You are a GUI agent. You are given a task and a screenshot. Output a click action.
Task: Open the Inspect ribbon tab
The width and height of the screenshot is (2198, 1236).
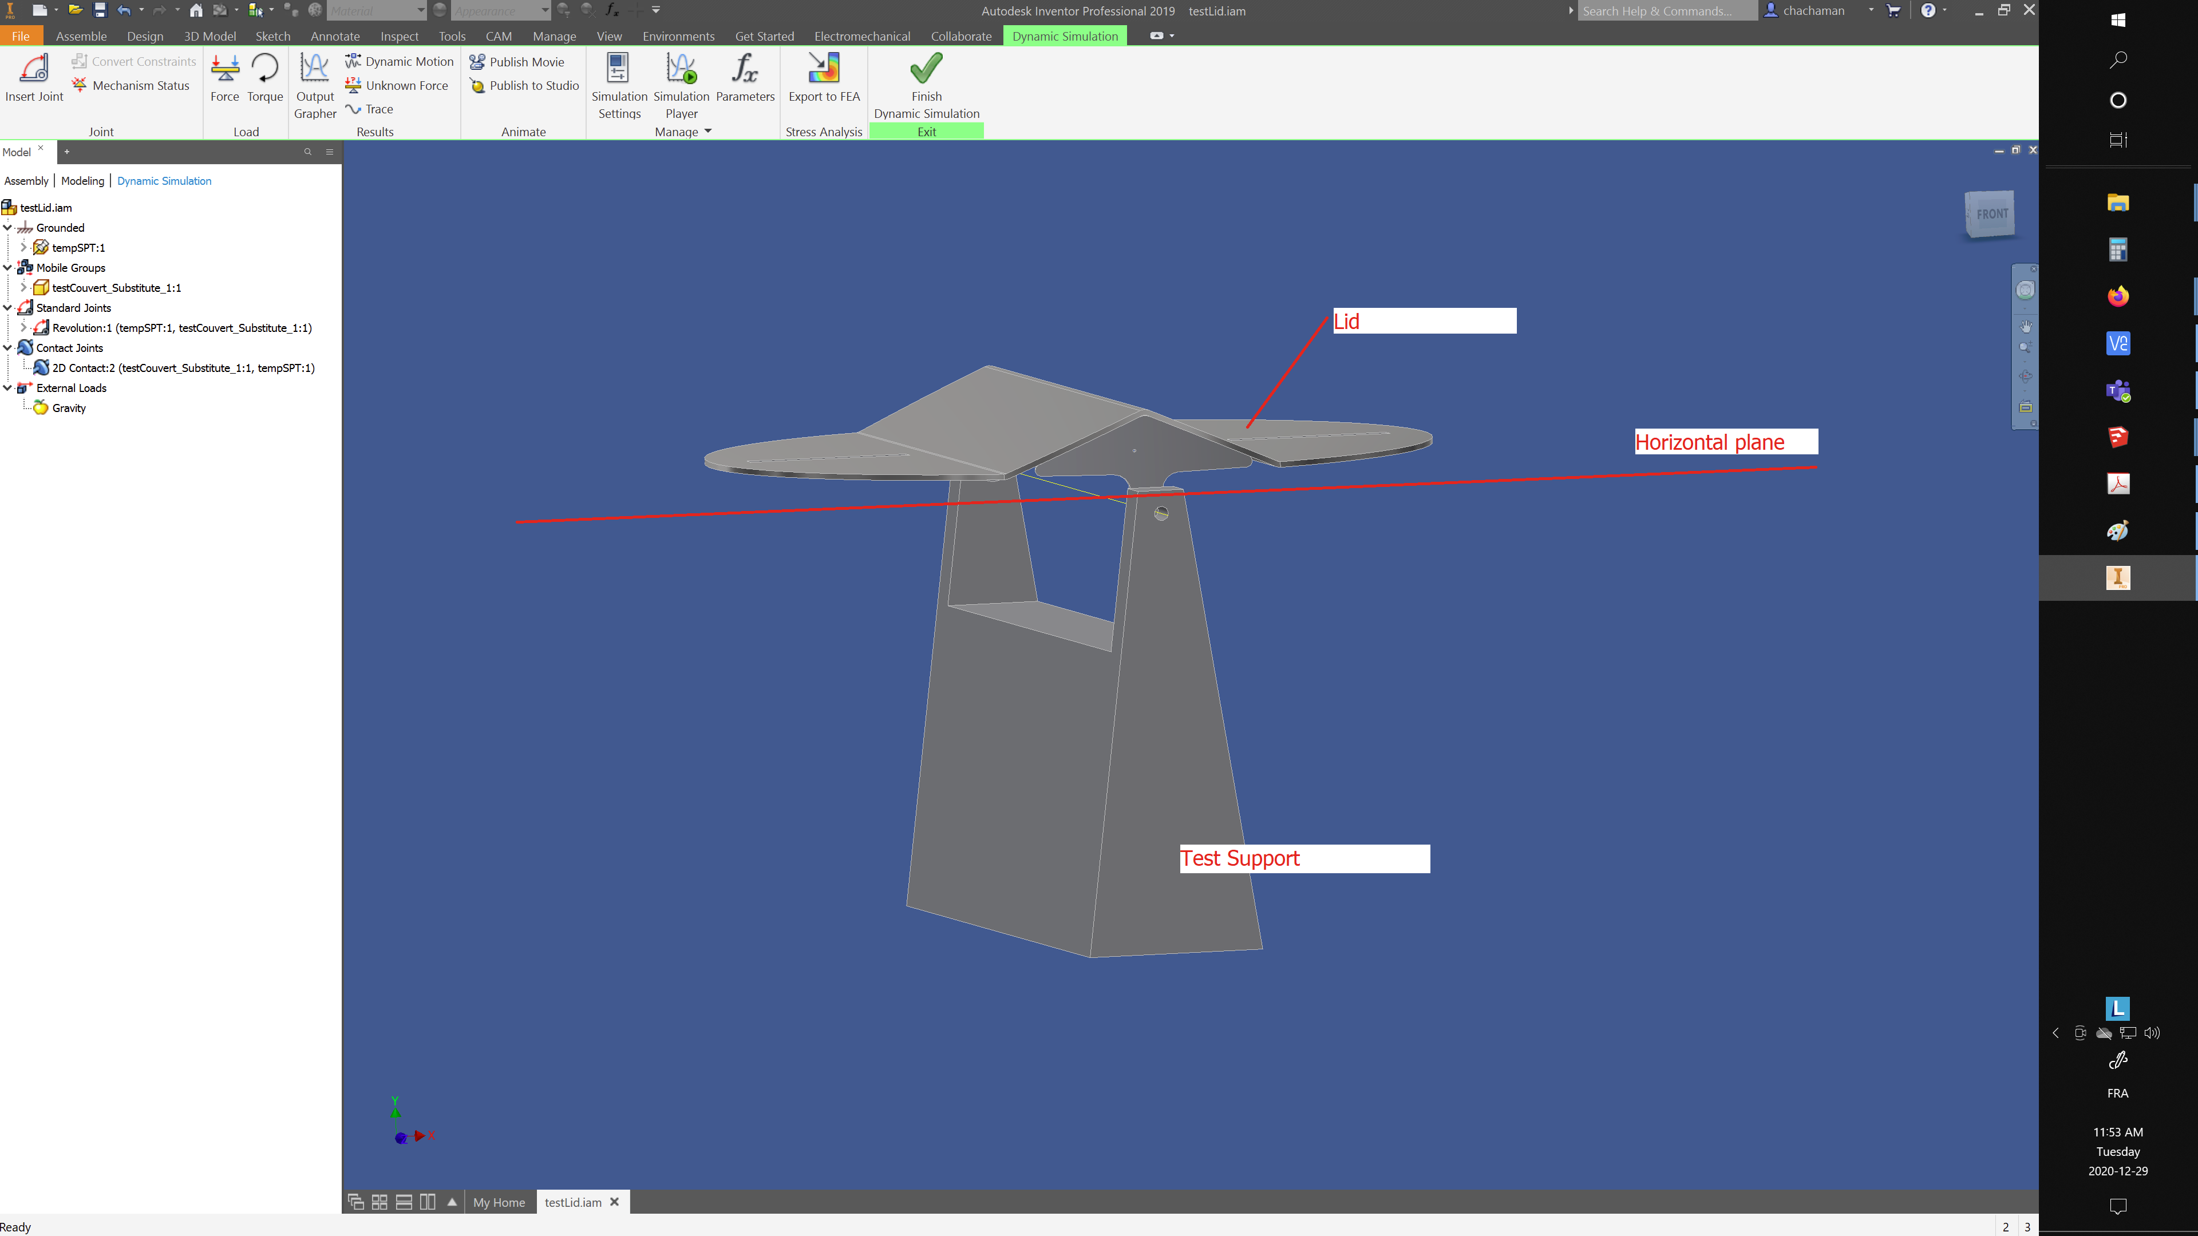tap(400, 36)
